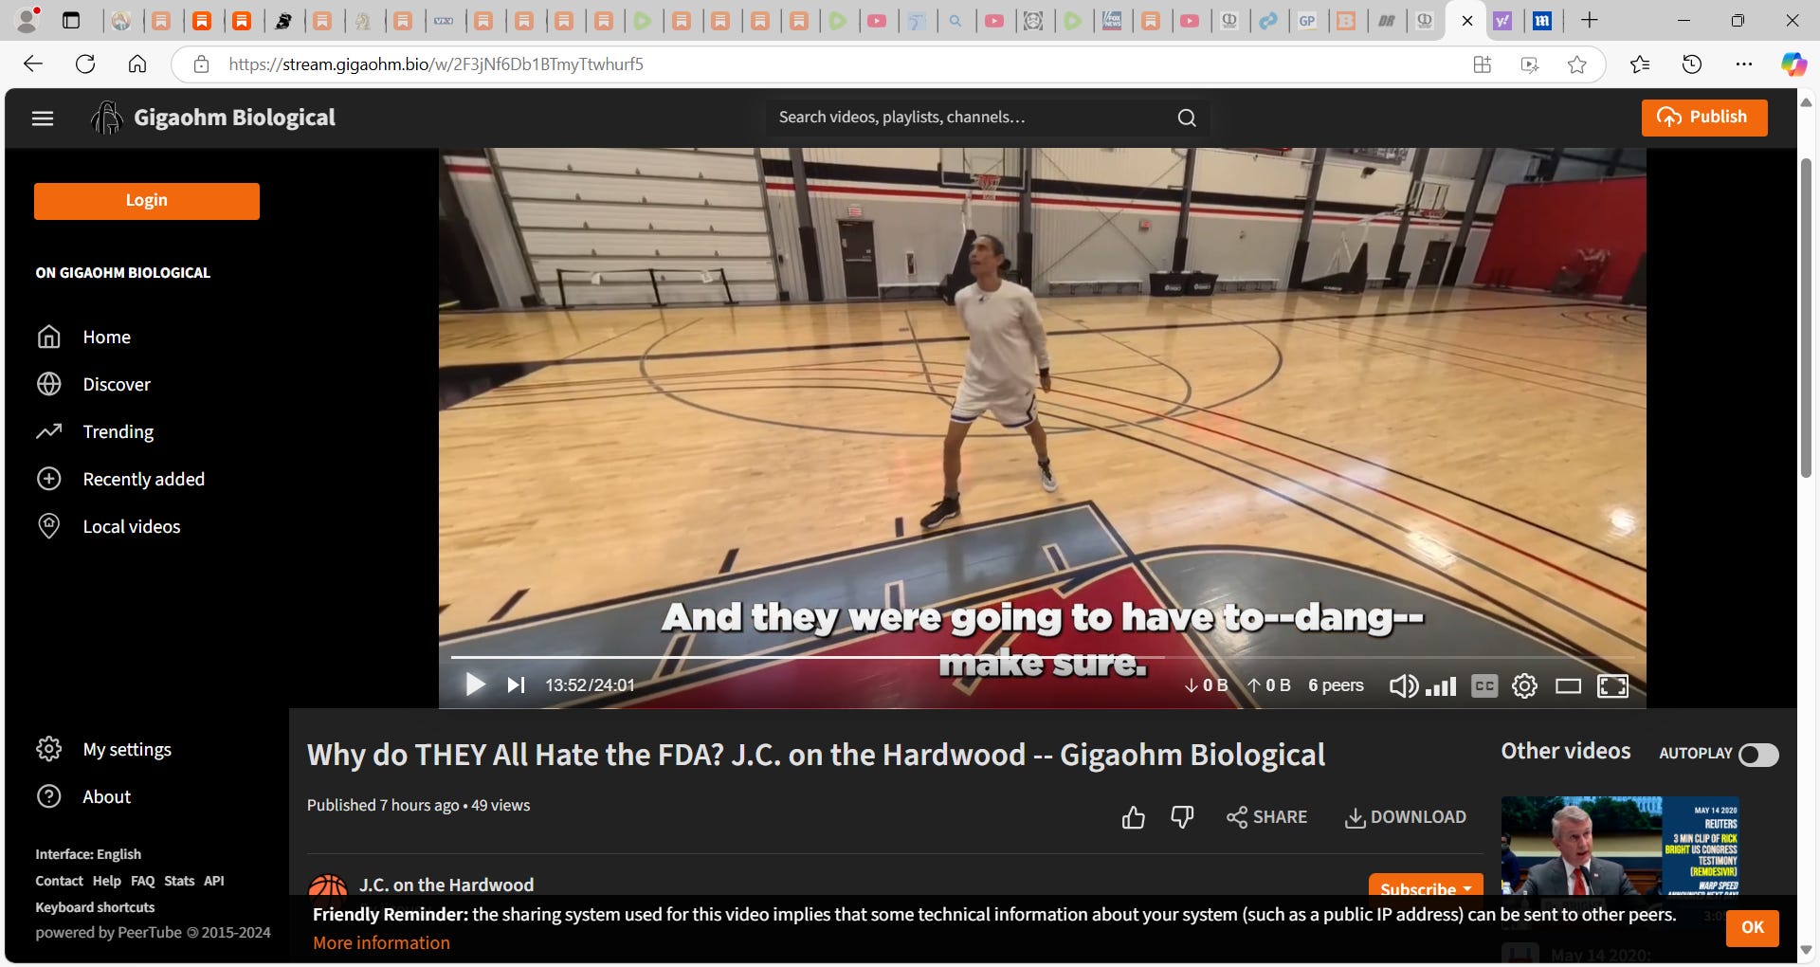Open the Help footer link
Image resolution: width=1820 pixels, height=967 pixels.
coord(107,881)
